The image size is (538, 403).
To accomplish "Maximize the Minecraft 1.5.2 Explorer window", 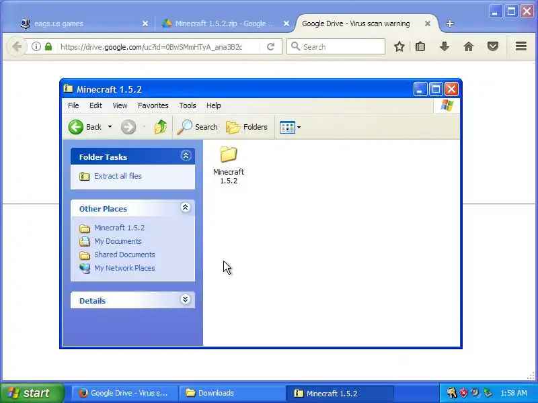I will pos(436,89).
